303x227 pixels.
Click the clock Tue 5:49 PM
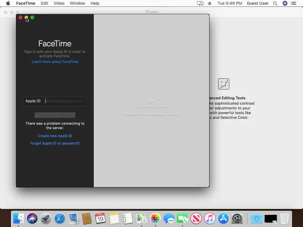click(230, 3)
